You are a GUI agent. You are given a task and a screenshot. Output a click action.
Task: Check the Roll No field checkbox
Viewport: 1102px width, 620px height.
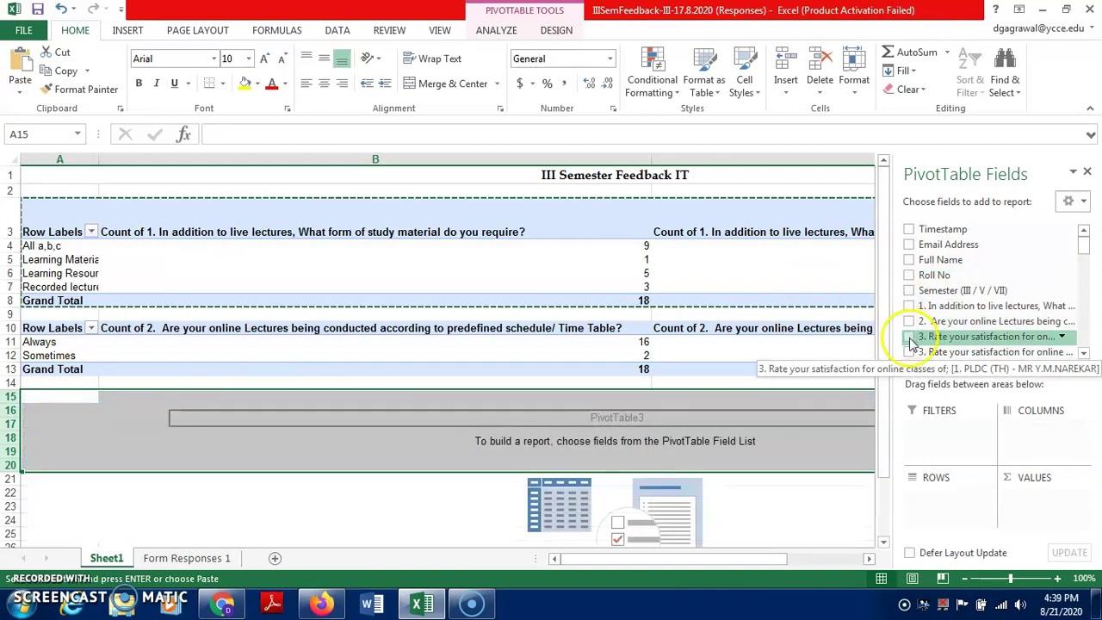click(909, 276)
